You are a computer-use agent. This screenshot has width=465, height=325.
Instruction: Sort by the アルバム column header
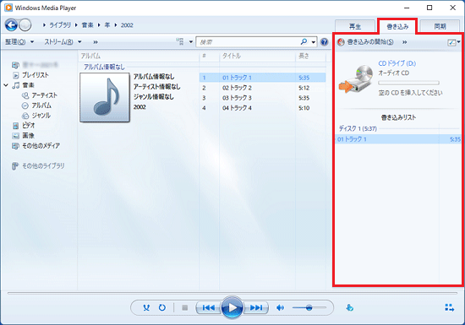[138, 56]
